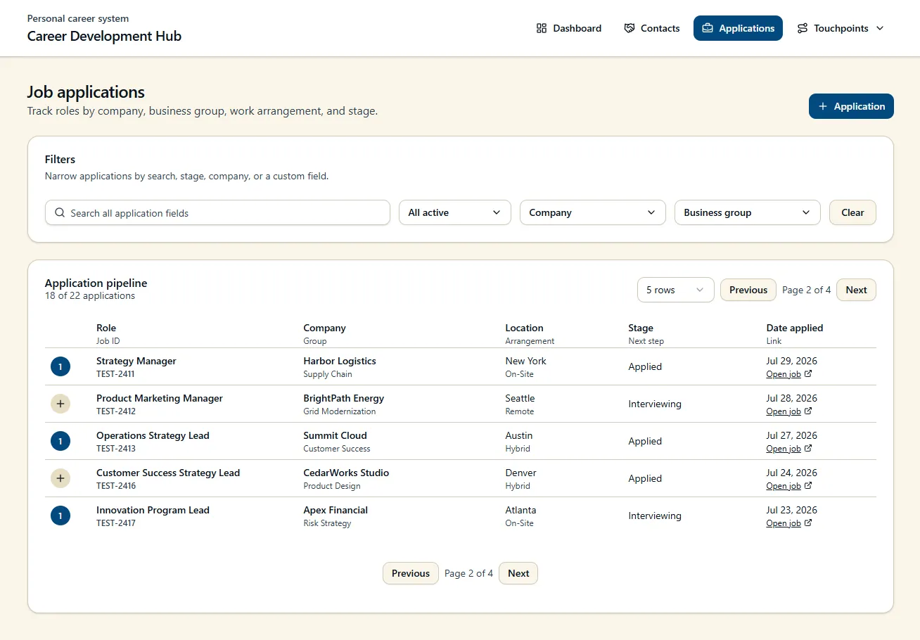920x640 pixels.
Task: Click the Applications briefcase icon
Action: tap(708, 28)
